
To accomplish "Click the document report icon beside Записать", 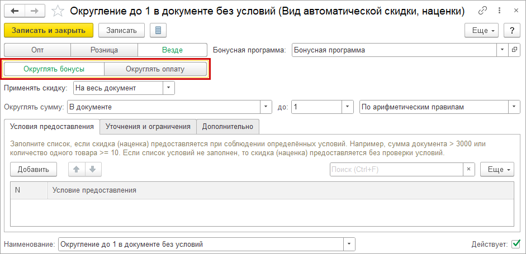I will coord(158,30).
